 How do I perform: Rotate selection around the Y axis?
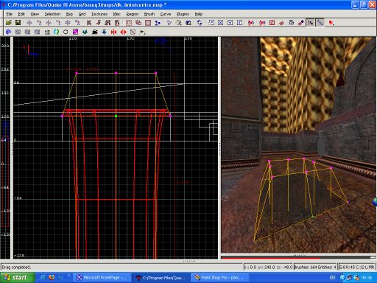pyautogui.click(x=58, y=23)
